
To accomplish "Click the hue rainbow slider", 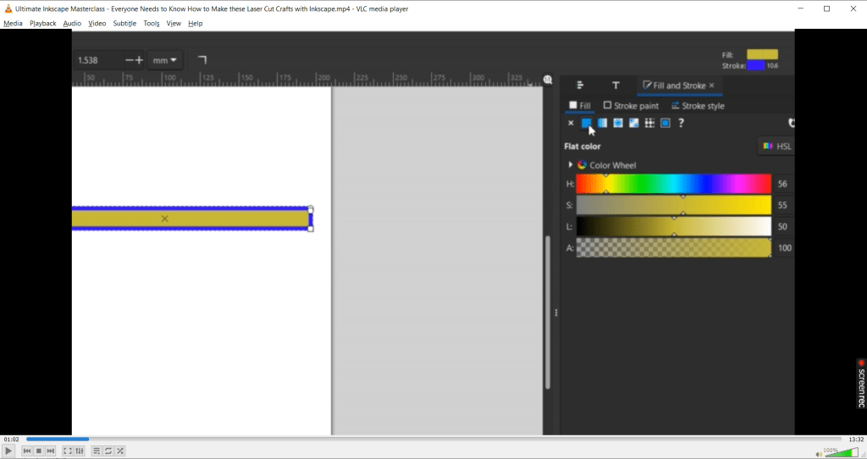I will tap(673, 184).
